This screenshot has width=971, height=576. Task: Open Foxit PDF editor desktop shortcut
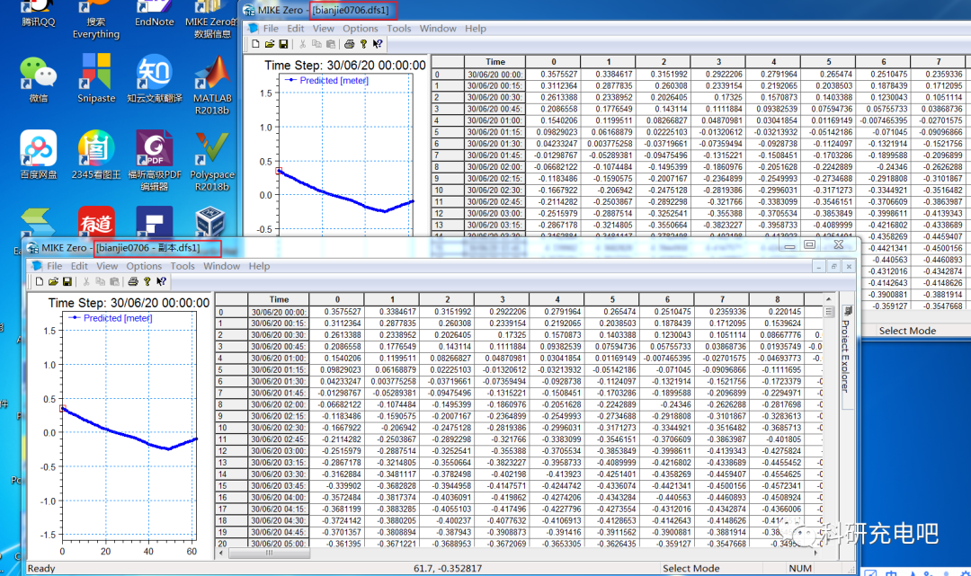tap(155, 161)
